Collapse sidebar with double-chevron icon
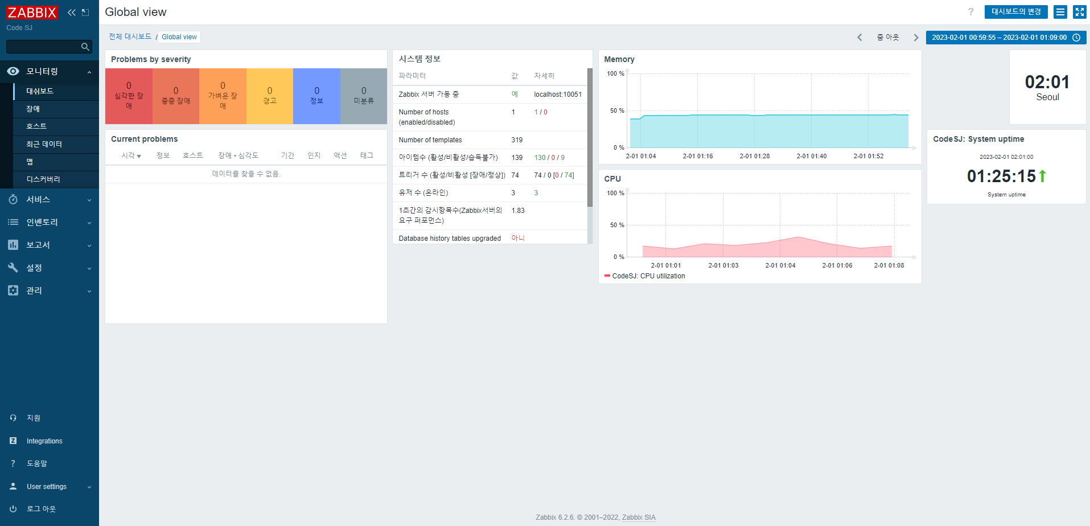 click(x=71, y=12)
